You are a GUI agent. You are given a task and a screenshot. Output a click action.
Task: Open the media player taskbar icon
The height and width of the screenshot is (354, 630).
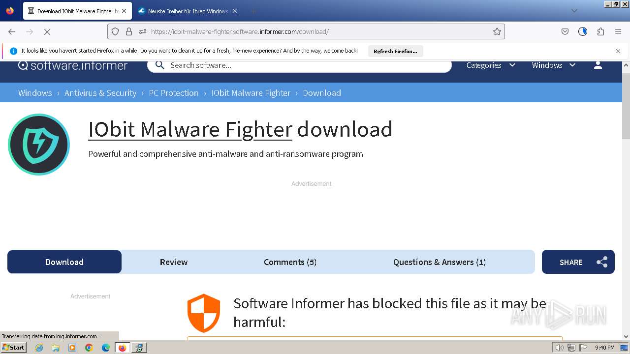[x=72, y=348]
